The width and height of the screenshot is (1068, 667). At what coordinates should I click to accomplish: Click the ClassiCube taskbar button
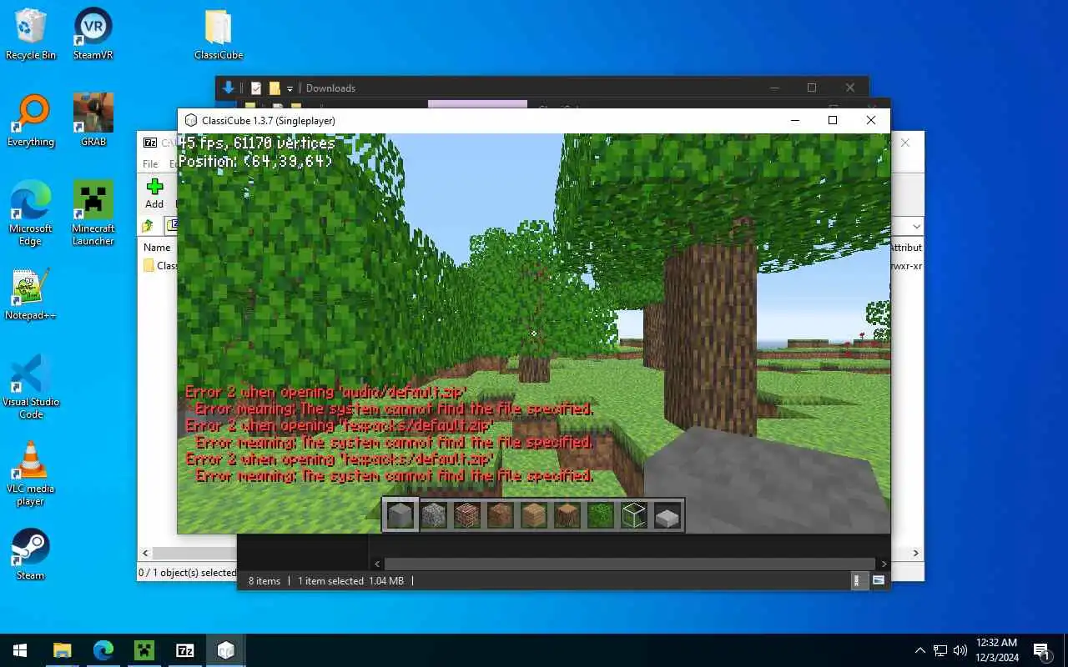click(x=226, y=650)
